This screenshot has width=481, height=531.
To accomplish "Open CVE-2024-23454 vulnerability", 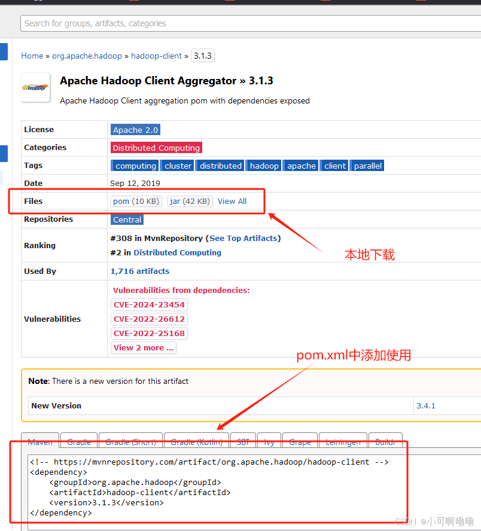I will click(x=149, y=304).
